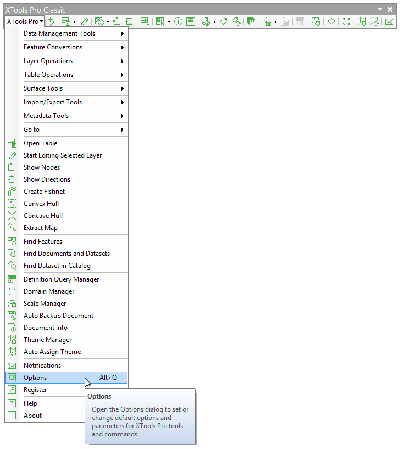Open Find Documents and Datasets
The height and width of the screenshot is (449, 400).
(66, 254)
